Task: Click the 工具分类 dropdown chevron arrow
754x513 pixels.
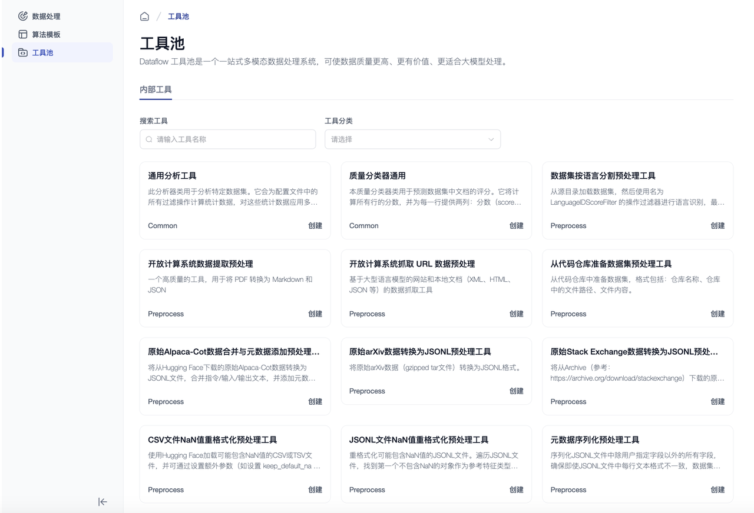Action: (x=491, y=139)
